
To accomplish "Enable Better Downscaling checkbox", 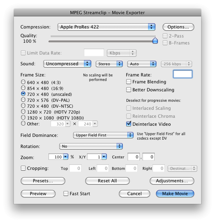I will 129,90.
